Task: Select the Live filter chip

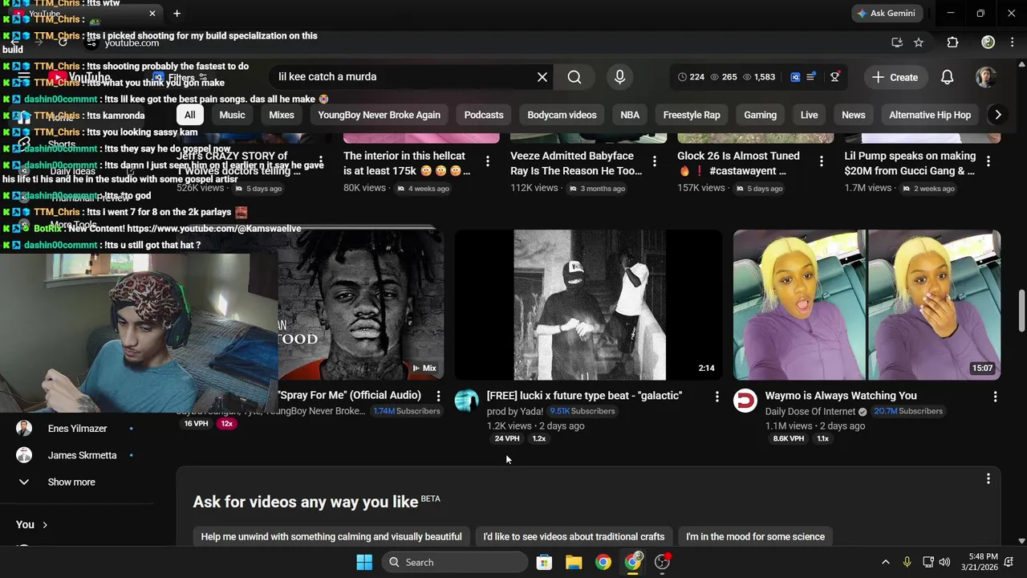Action: click(x=809, y=115)
